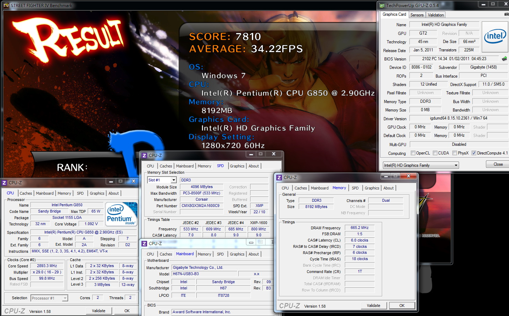Image resolution: width=509 pixels, height=316 pixels.
Task: Click the Street Fighter IV Benchmark title icon
Action: pos(6,5)
